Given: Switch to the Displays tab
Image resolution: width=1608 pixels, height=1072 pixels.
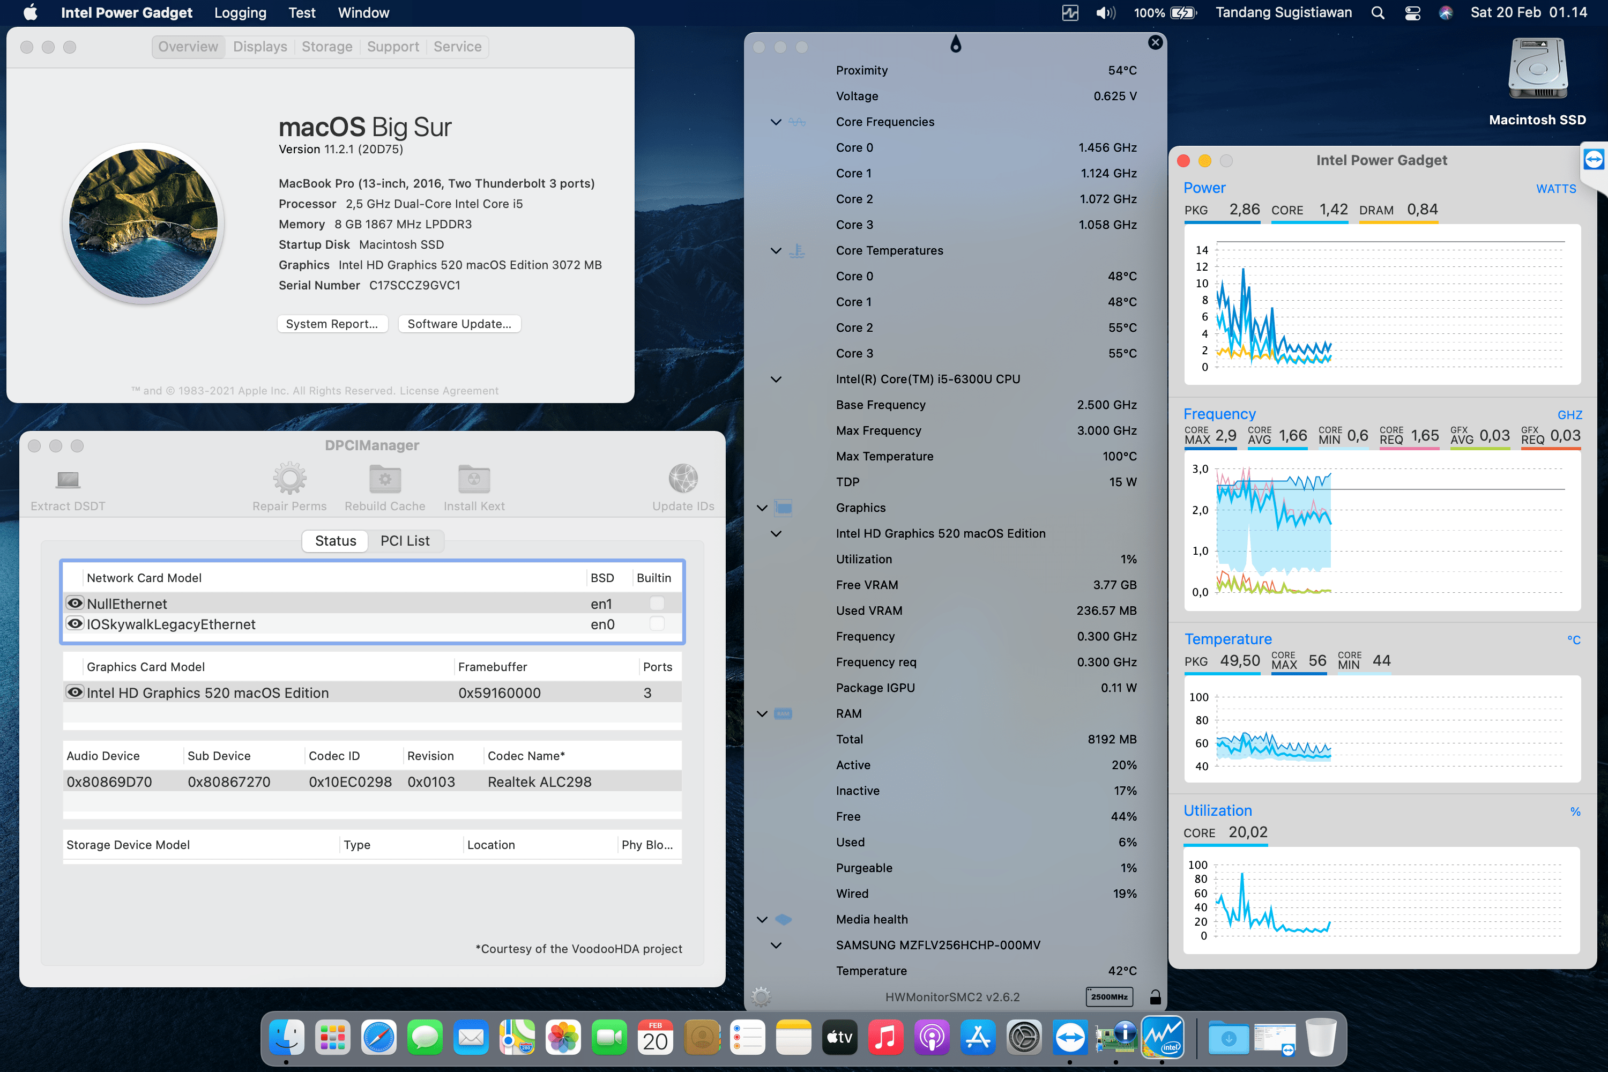Looking at the screenshot, I should click(x=260, y=47).
